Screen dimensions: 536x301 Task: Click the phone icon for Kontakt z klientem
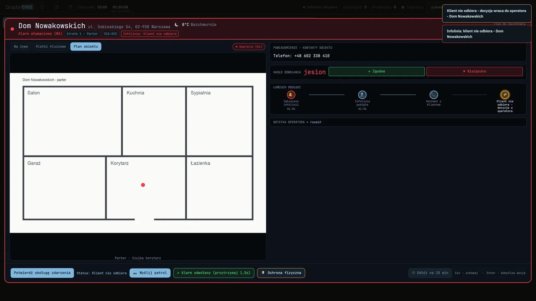[x=433, y=95]
